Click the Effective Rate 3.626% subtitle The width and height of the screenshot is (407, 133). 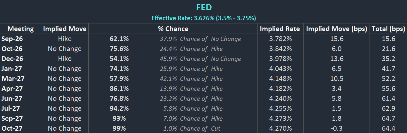click(x=204, y=18)
